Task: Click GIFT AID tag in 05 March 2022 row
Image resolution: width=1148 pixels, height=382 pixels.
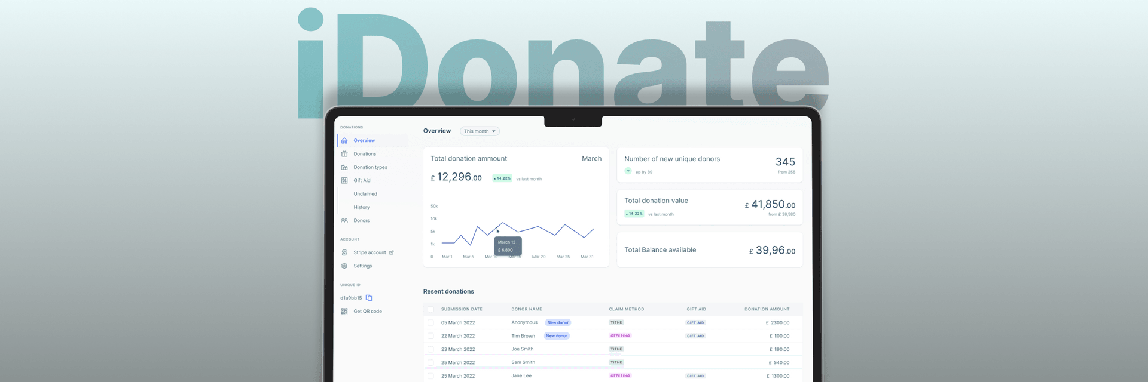Action: [695, 322]
